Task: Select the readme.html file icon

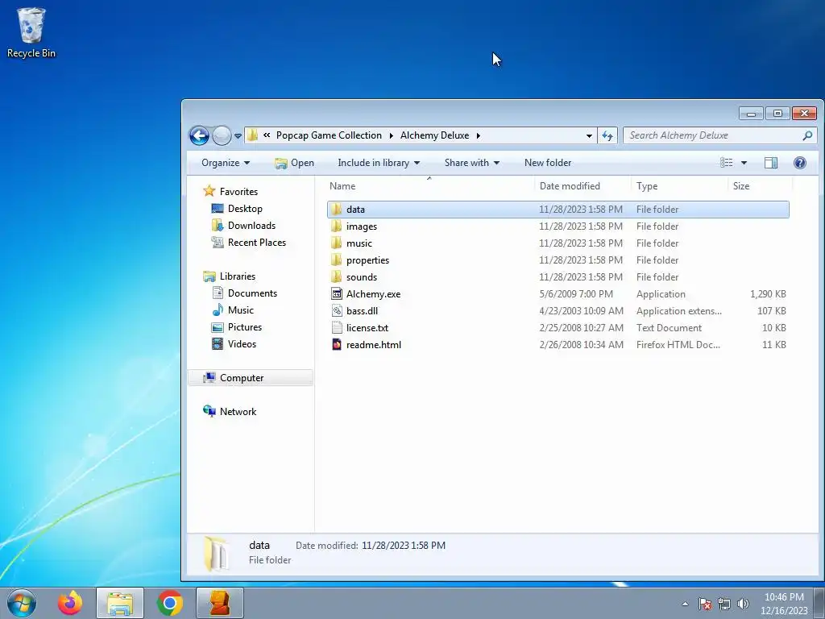Action: (337, 345)
